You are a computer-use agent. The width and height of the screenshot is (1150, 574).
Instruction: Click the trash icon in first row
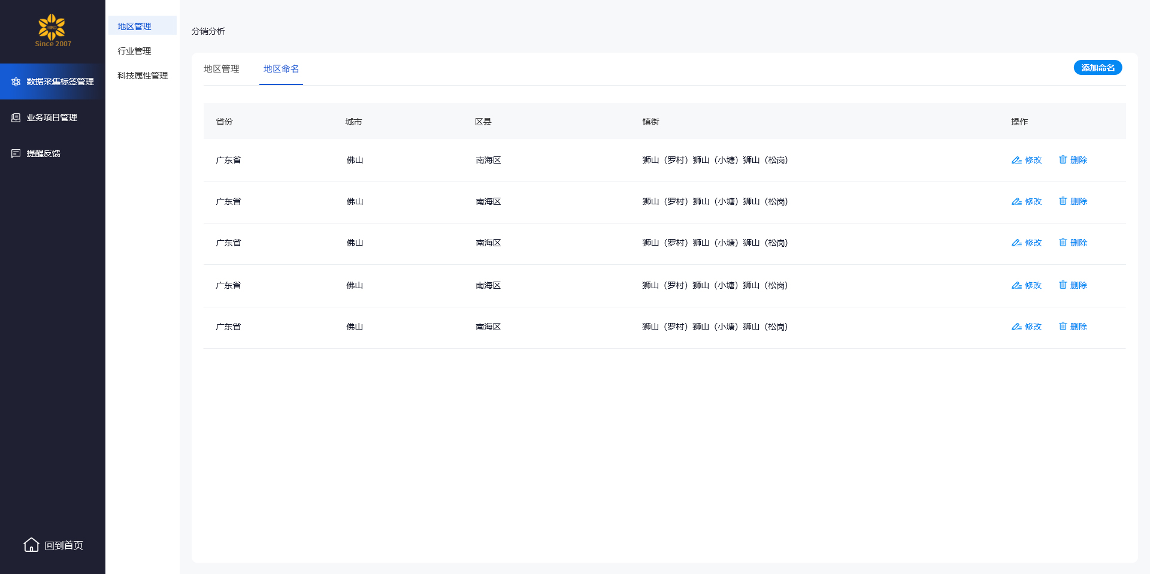click(1063, 160)
